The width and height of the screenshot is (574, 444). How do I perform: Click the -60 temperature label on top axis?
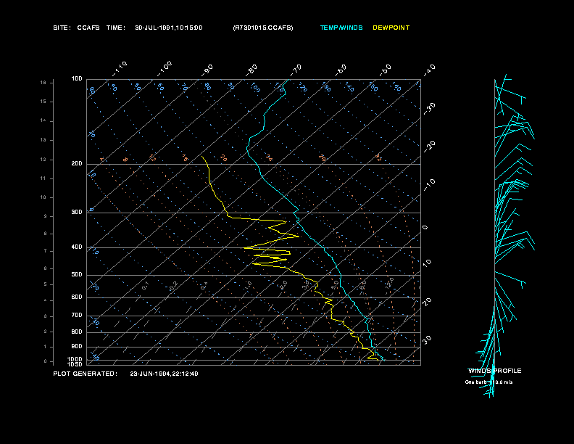click(x=341, y=70)
